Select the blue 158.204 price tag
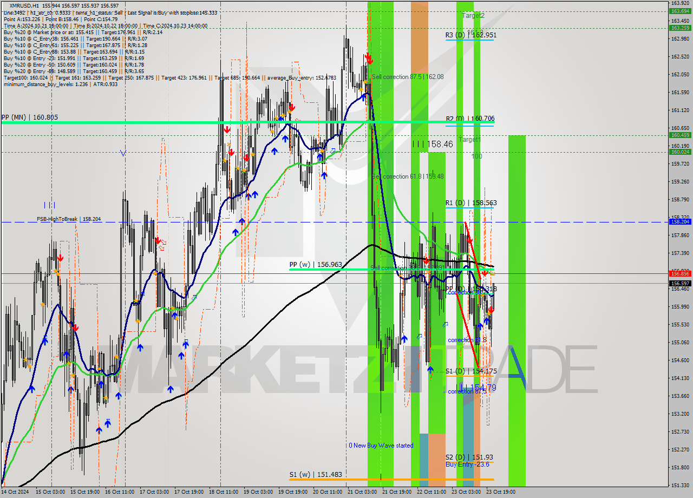 coord(680,222)
